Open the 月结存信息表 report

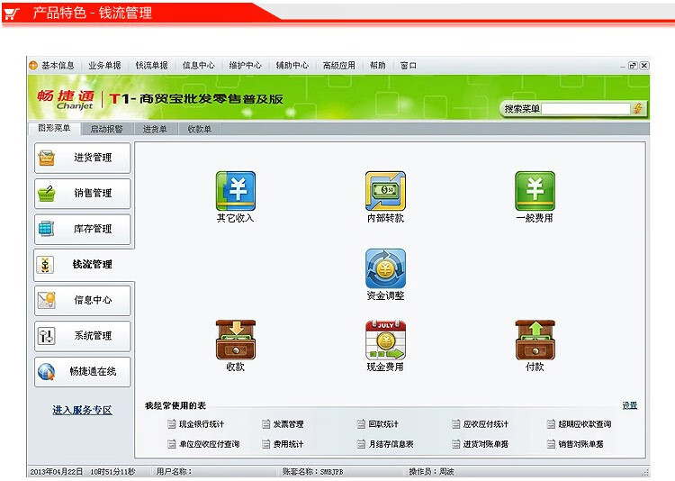pyautogui.click(x=385, y=444)
